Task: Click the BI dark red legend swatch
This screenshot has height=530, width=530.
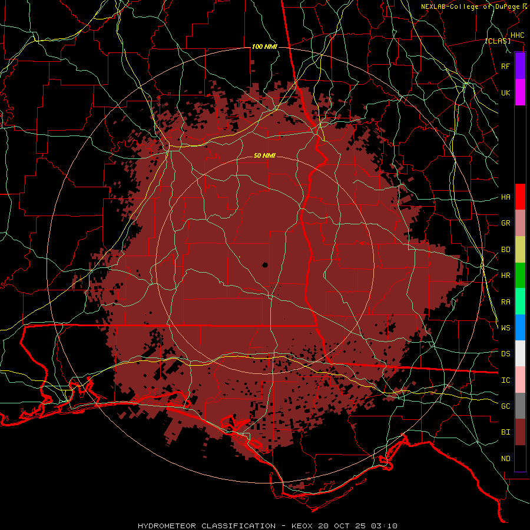Action: (x=520, y=432)
